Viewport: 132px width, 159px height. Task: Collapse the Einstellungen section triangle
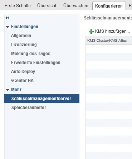(8, 27)
